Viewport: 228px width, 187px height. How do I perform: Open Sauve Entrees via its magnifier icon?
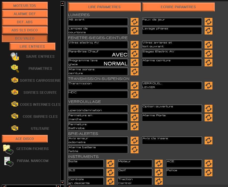pyautogui.click(x=15, y=56)
